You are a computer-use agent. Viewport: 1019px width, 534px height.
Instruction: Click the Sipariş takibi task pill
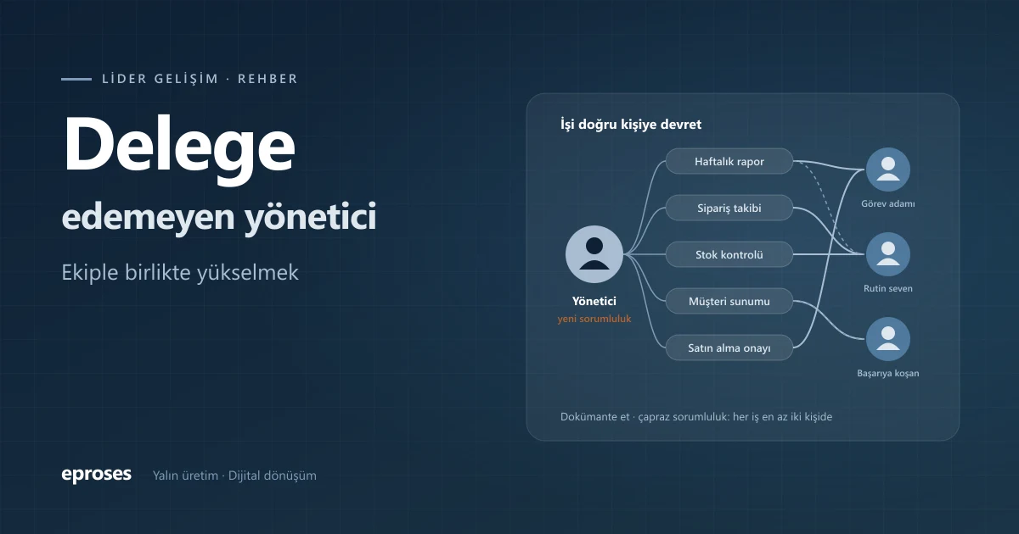tap(729, 208)
